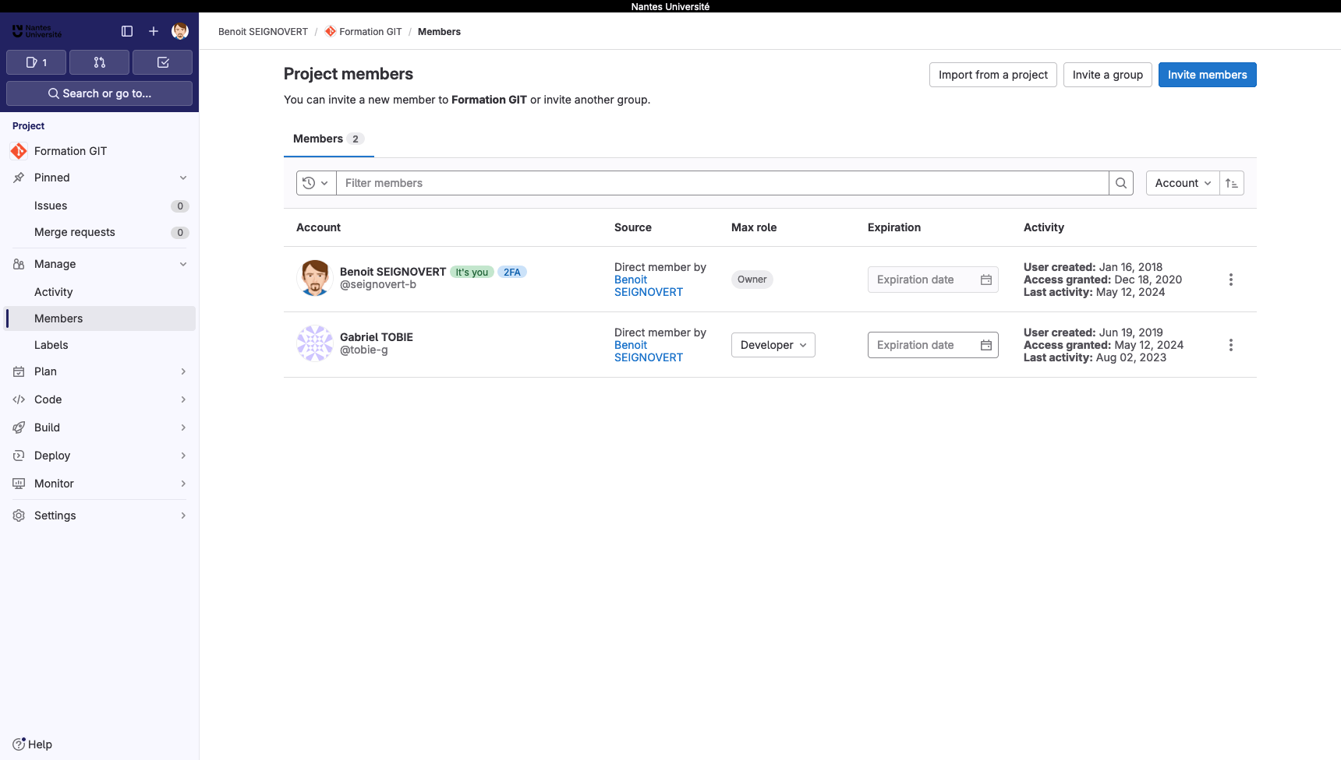Image resolution: width=1341 pixels, height=760 pixels.
Task: Expand the Code section
Action: point(99,399)
